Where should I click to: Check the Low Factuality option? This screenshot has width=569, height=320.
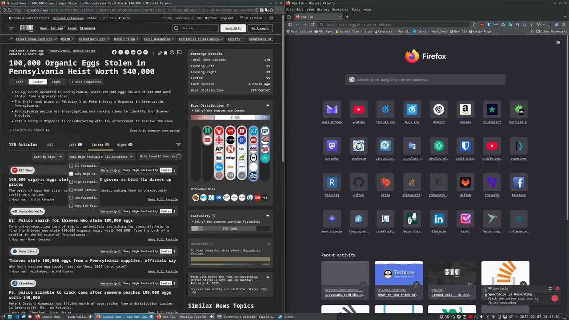[71, 198]
